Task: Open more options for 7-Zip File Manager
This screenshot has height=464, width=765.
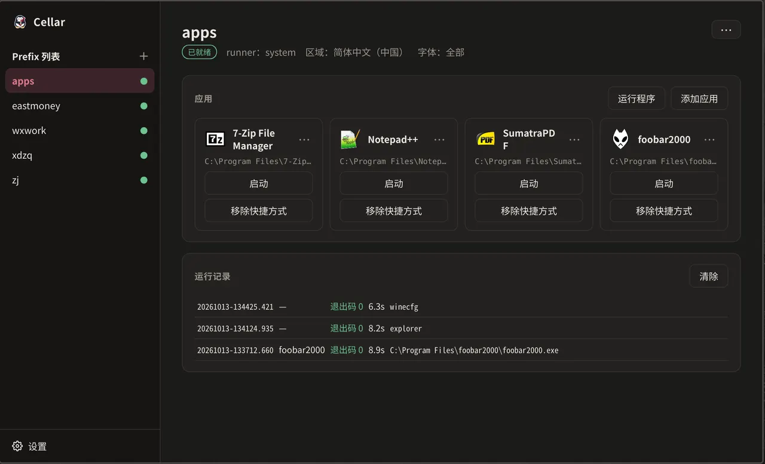Action: (x=304, y=140)
